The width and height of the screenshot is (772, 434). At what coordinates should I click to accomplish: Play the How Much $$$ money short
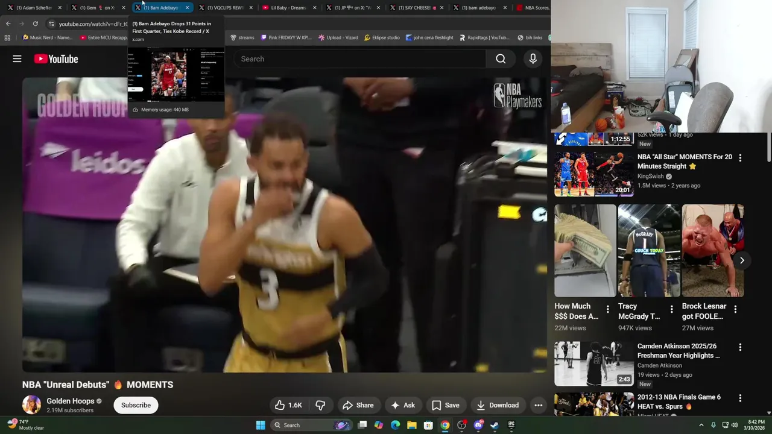(586, 251)
